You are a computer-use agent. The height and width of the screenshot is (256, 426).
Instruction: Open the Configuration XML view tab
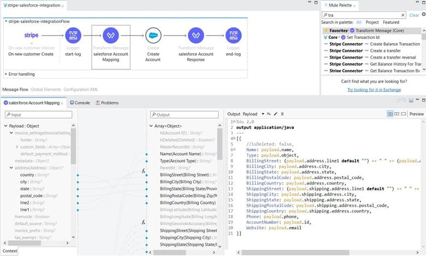(81, 90)
